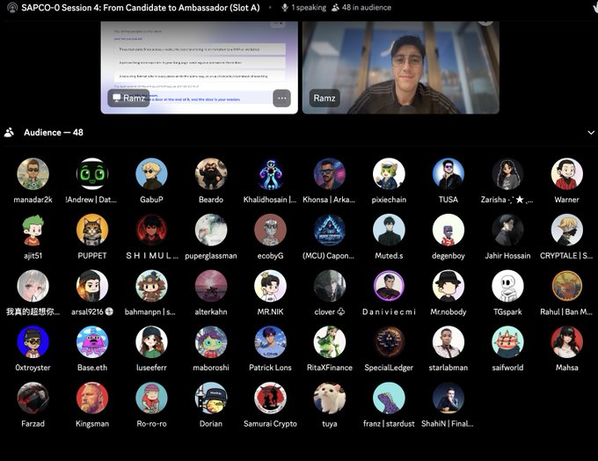This screenshot has width=598, height=461.
Task: Open Warner's avatar
Action: pyautogui.click(x=566, y=174)
